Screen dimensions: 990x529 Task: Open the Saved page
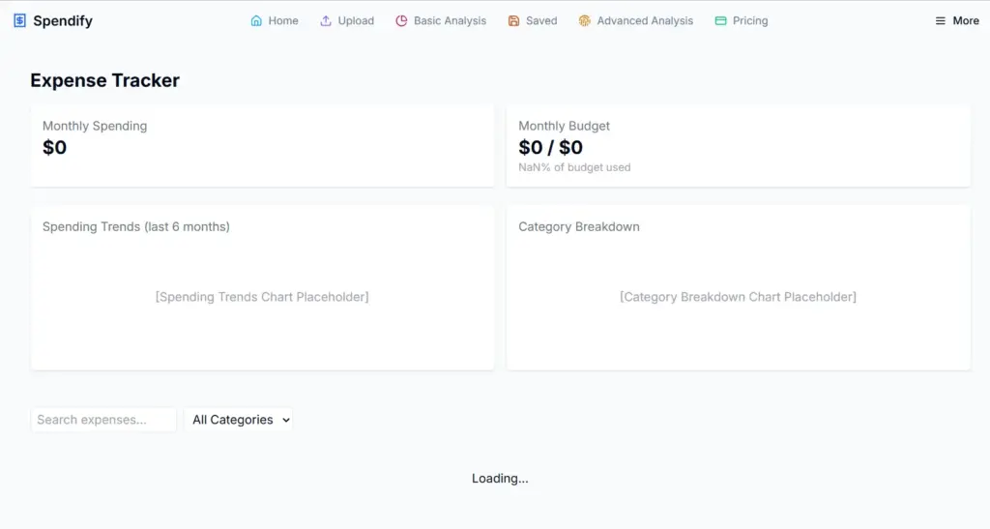[533, 21]
